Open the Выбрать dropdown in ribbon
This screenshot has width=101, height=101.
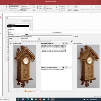point(62,10)
